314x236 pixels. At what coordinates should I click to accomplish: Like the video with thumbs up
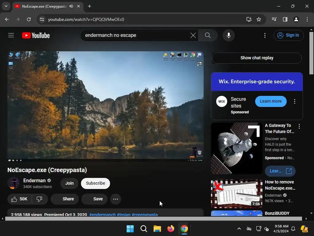coord(19,199)
